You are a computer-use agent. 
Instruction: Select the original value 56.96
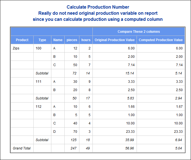(x=129, y=148)
